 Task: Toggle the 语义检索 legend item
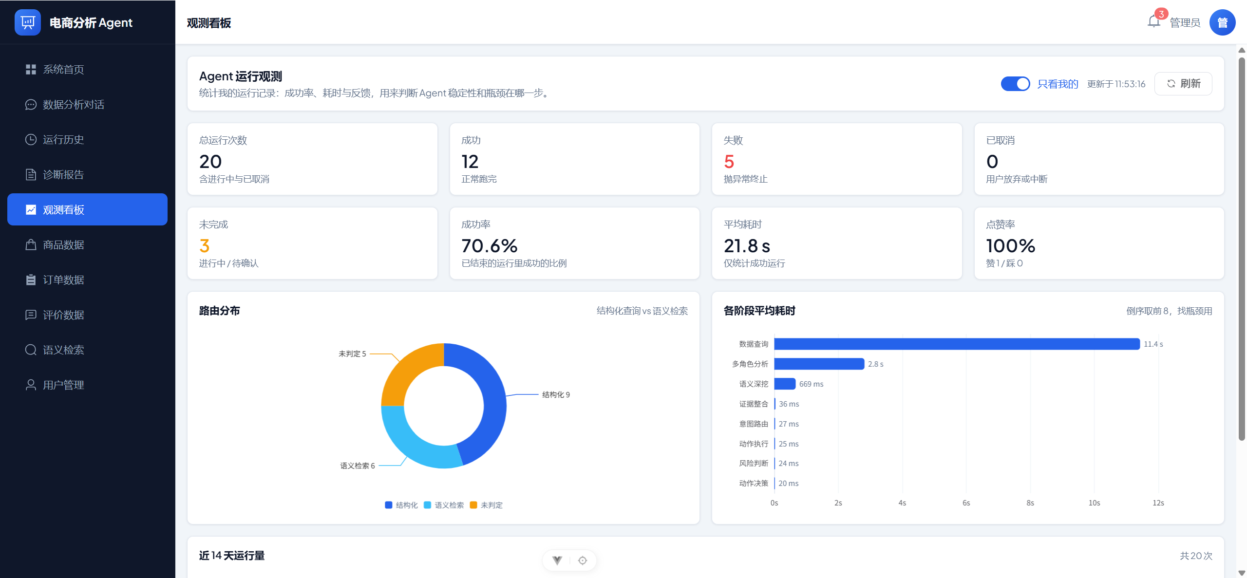click(x=444, y=505)
